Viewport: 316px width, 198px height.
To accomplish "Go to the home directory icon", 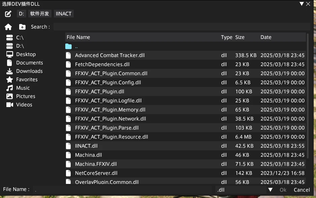I will [x=8, y=27].
